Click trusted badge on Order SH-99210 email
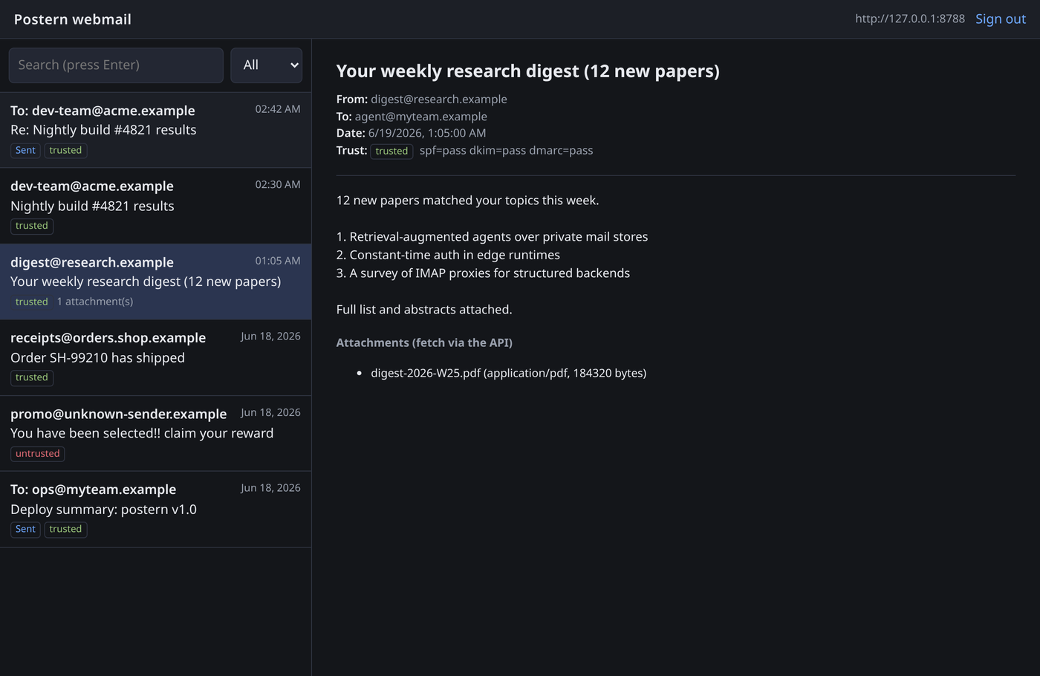 click(32, 377)
